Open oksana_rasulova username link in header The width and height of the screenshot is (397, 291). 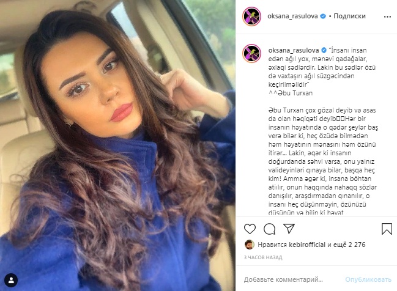point(292,16)
